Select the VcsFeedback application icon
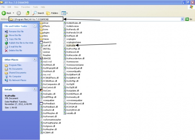 (x=41, y=104)
